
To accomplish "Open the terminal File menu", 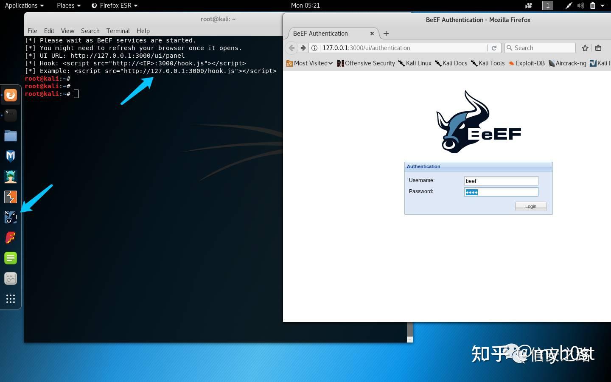I will [32, 31].
